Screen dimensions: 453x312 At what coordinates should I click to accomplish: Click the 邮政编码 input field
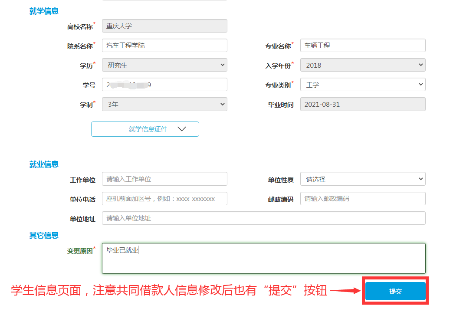363,198
